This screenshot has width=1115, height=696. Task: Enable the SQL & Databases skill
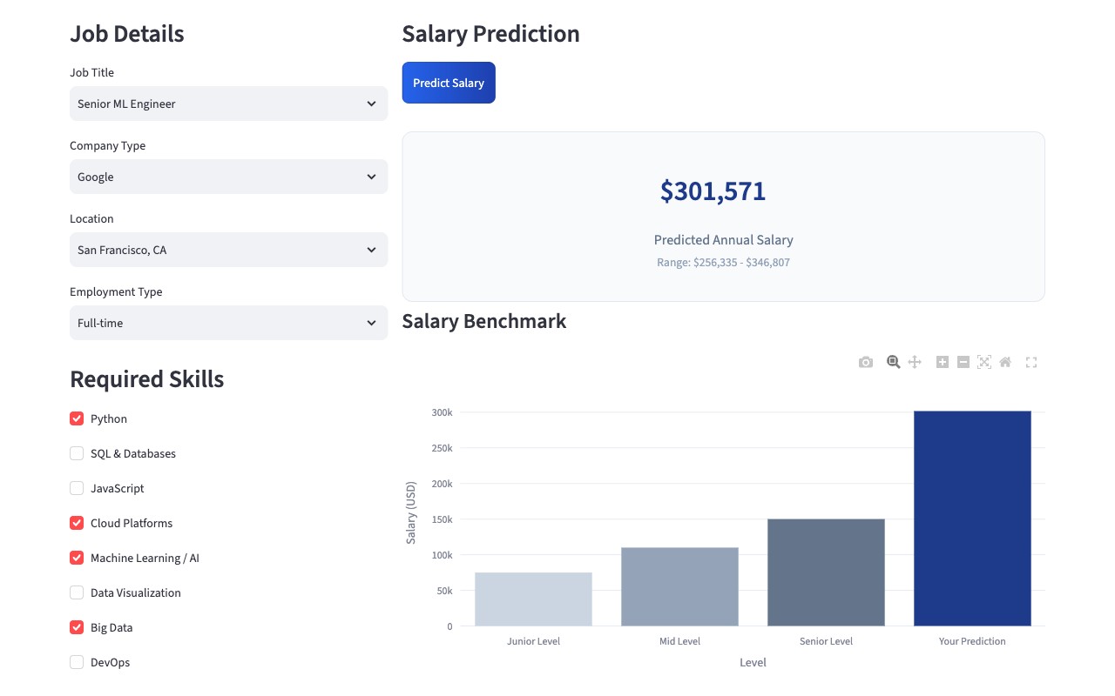(x=77, y=453)
